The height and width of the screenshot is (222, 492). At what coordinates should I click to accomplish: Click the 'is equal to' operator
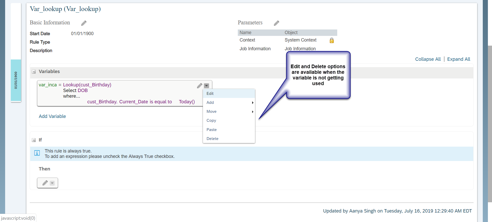pyautogui.click(x=161, y=102)
